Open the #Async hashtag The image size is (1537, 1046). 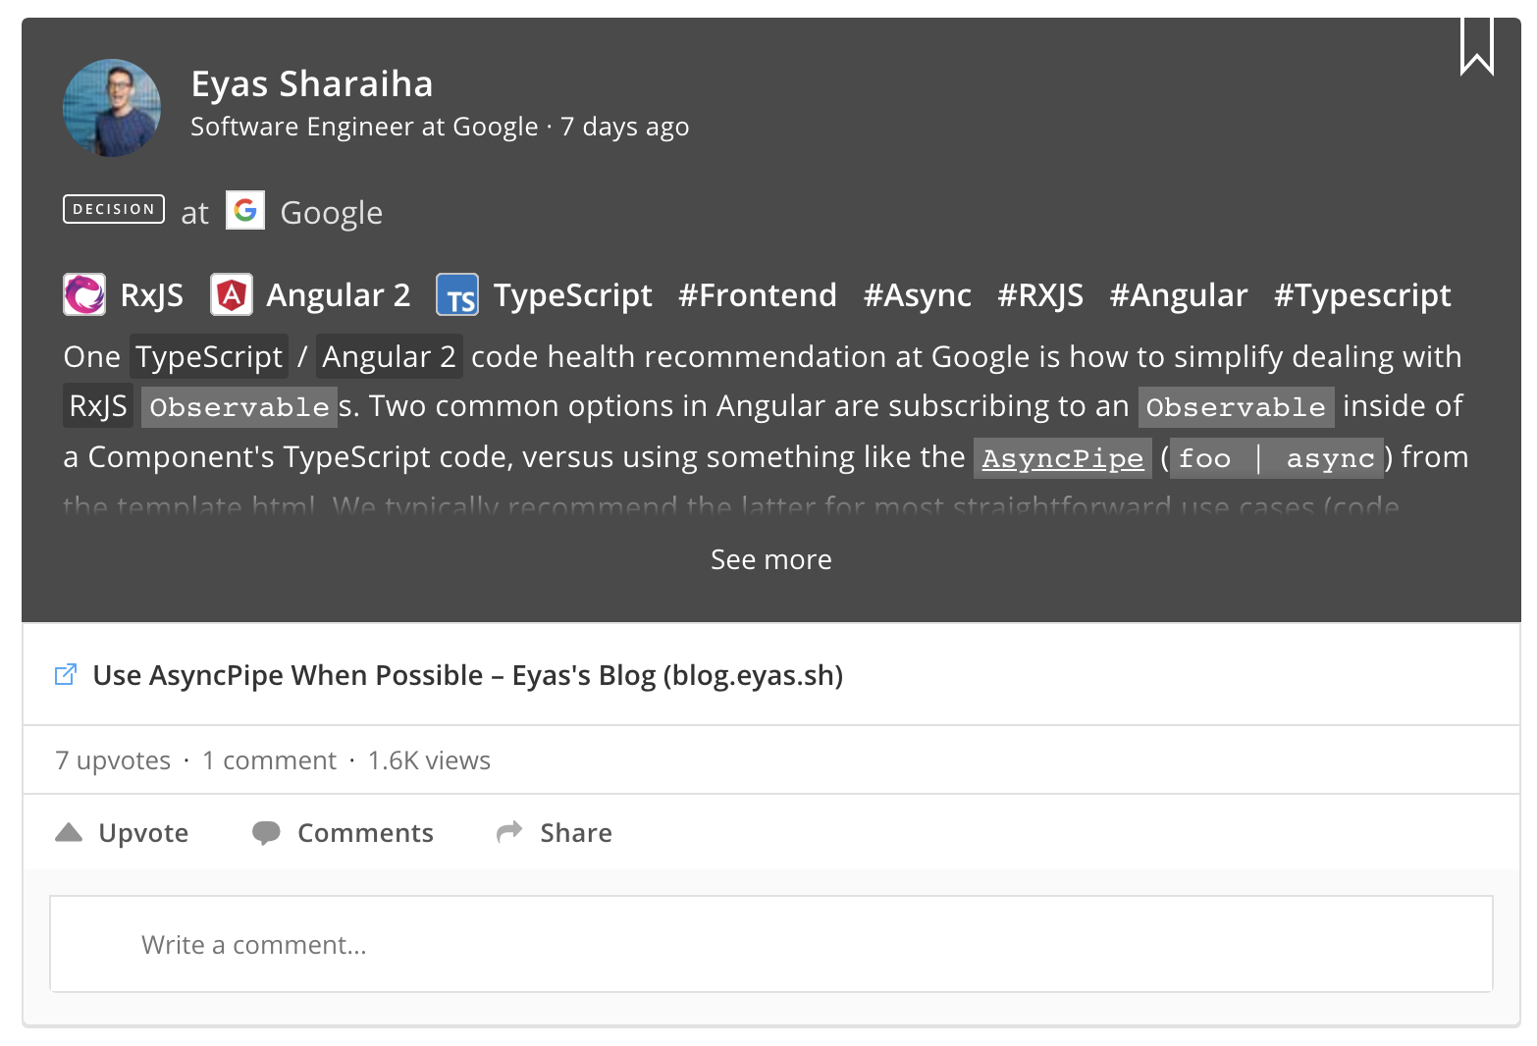[918, 295]
